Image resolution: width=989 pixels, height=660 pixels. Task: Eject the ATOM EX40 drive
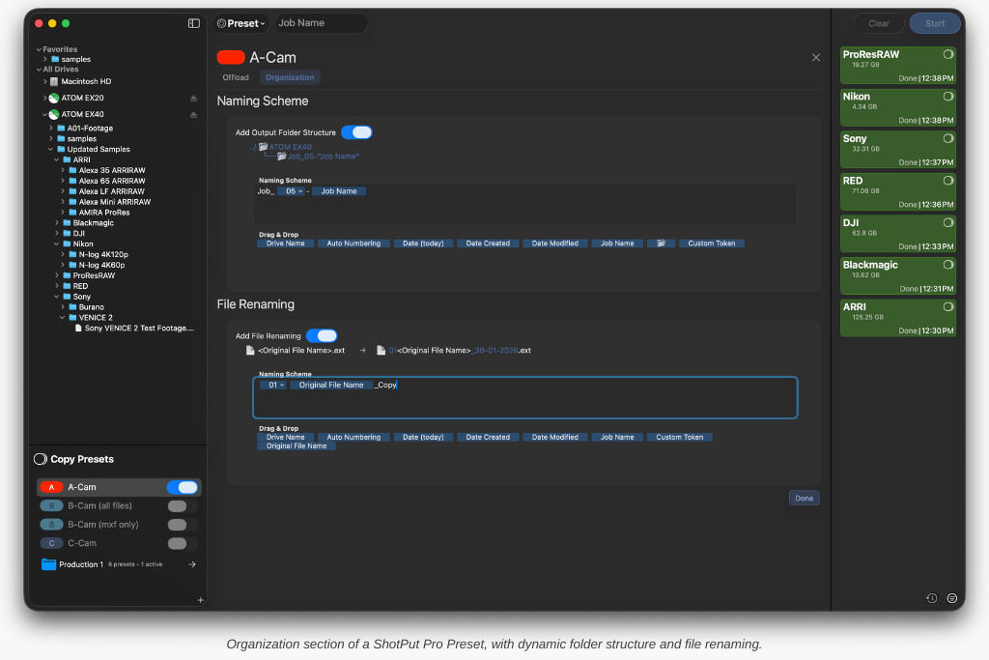193,115
